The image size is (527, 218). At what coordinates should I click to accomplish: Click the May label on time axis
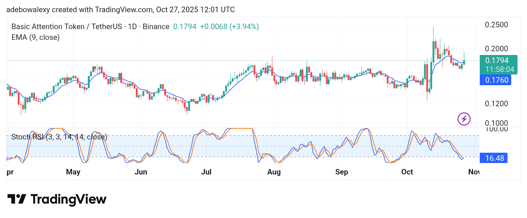tap(73, 172)
